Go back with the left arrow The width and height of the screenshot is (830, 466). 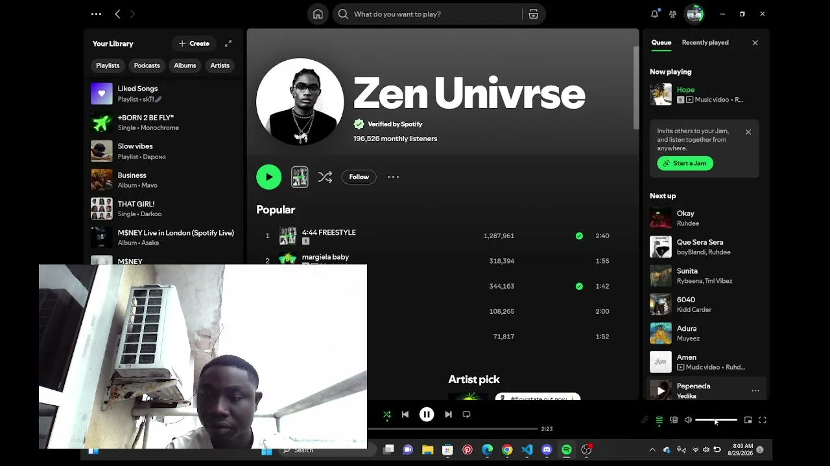pos(117,14)
